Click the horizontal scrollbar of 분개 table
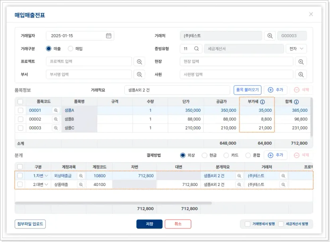Screen dimensions: 330x242 [113, 203]
